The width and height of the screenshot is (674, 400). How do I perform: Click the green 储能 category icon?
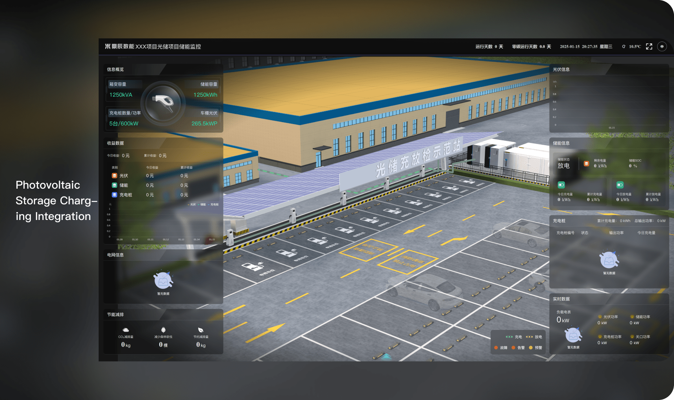click(114, 185)
